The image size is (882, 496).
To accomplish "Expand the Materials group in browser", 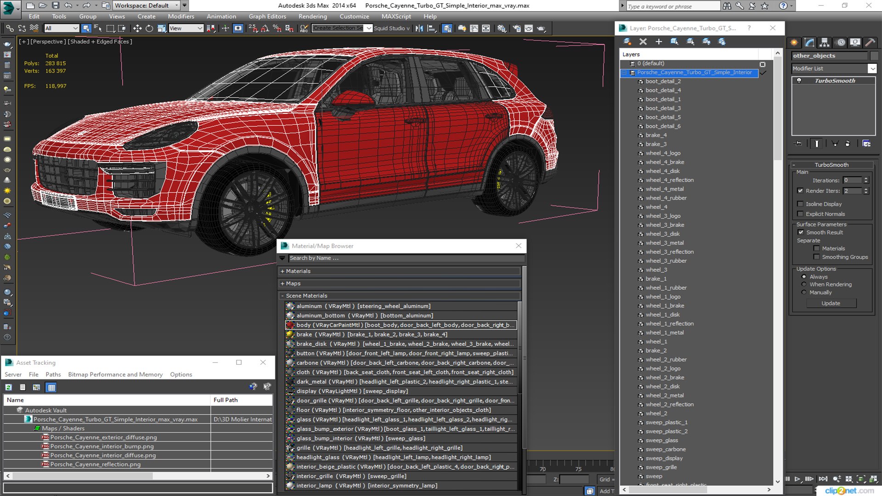I will coord(282,271).
